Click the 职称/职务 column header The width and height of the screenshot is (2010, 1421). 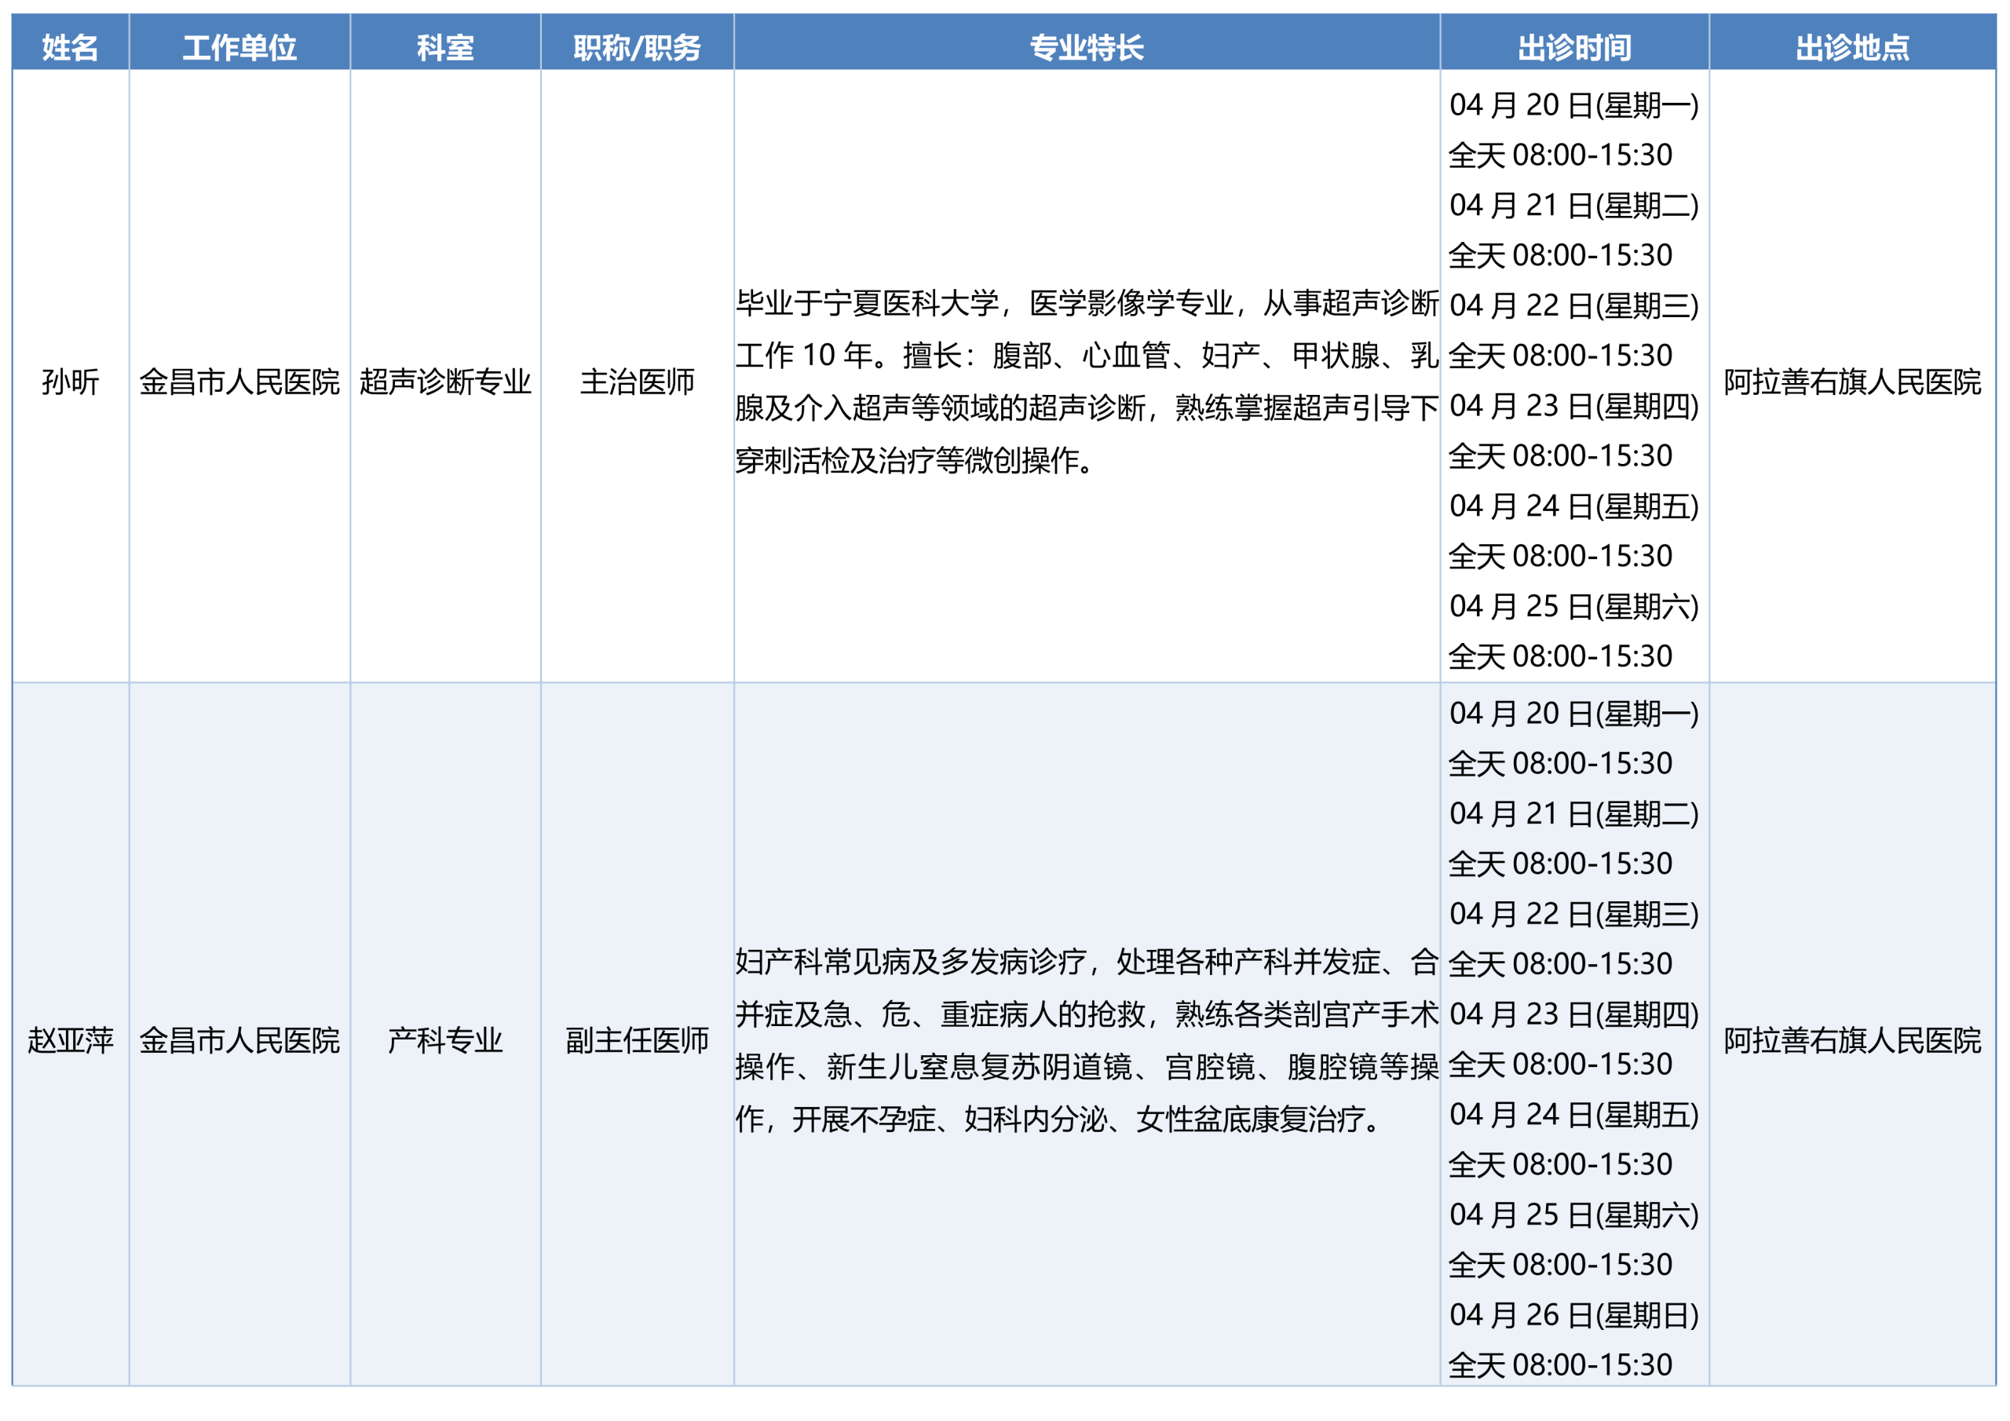click(x=637, y=46)
